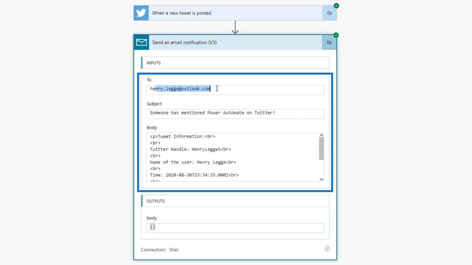Screen dimensions: 472x265
Task: Click the OUTPUTS section header
Action: (235, 201)
